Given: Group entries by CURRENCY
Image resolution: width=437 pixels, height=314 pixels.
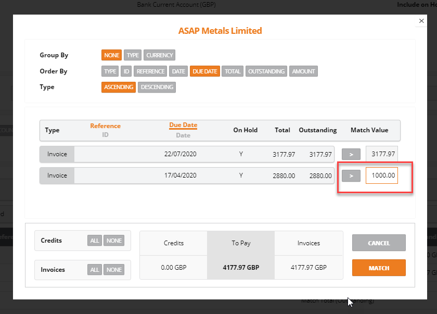Looking at the screenshot, I should [159, 55].
